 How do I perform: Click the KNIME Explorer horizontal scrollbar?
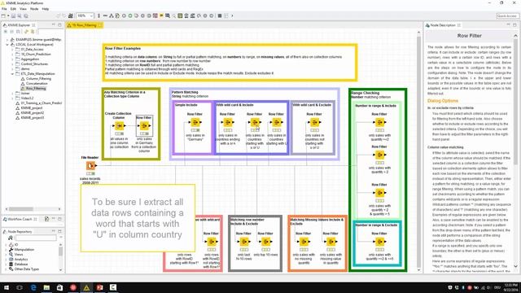click(x=21, y=209)
